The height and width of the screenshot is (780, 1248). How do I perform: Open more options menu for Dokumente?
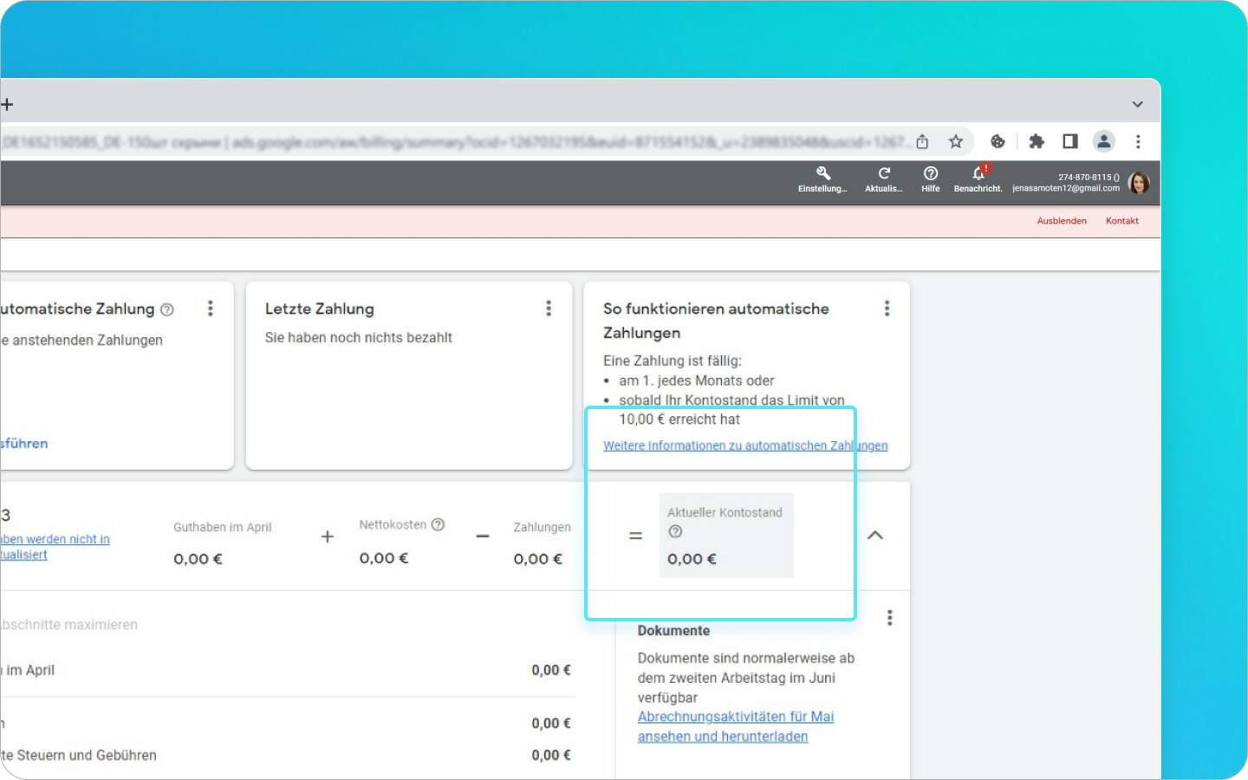coord(889,618)
